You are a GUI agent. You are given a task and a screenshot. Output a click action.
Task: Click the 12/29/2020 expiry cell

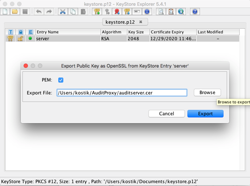[x=173, y=39]
